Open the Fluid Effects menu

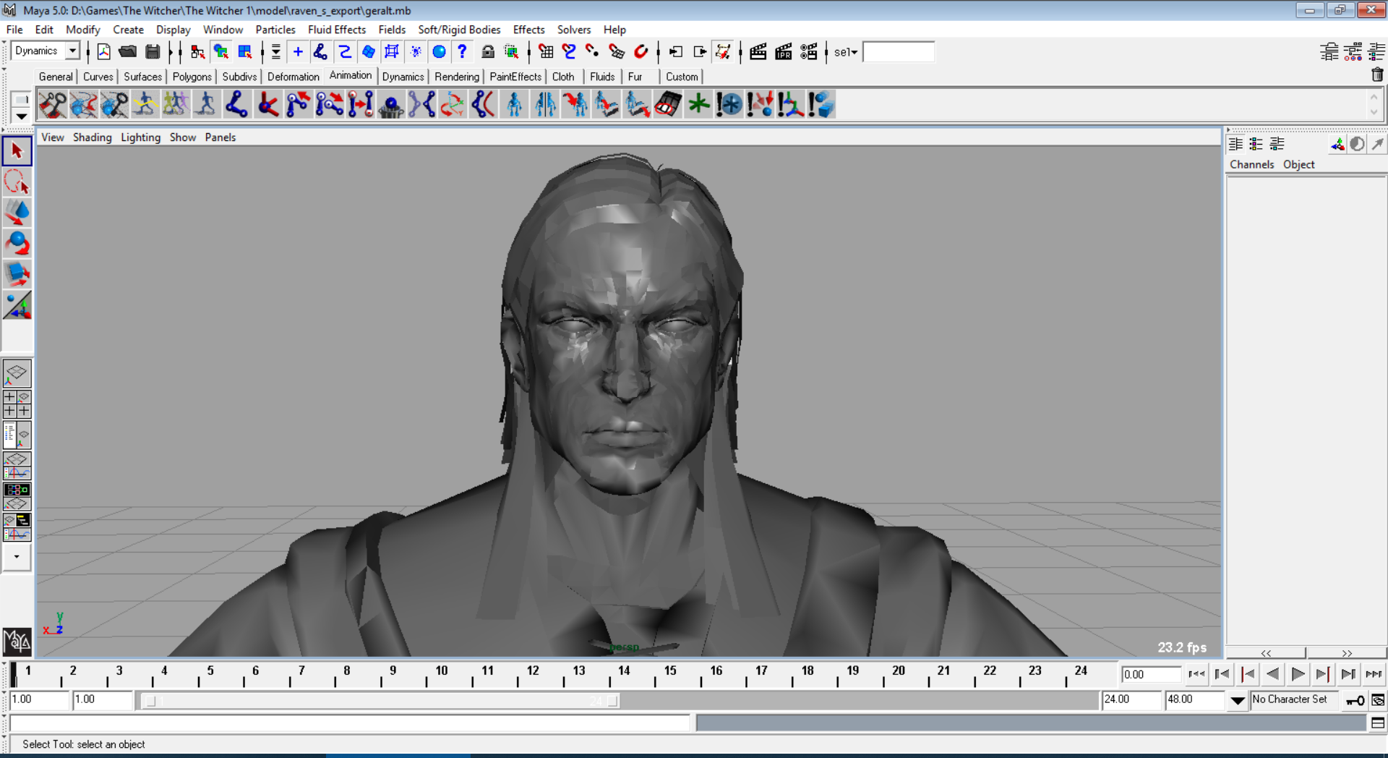pos(337,30)
